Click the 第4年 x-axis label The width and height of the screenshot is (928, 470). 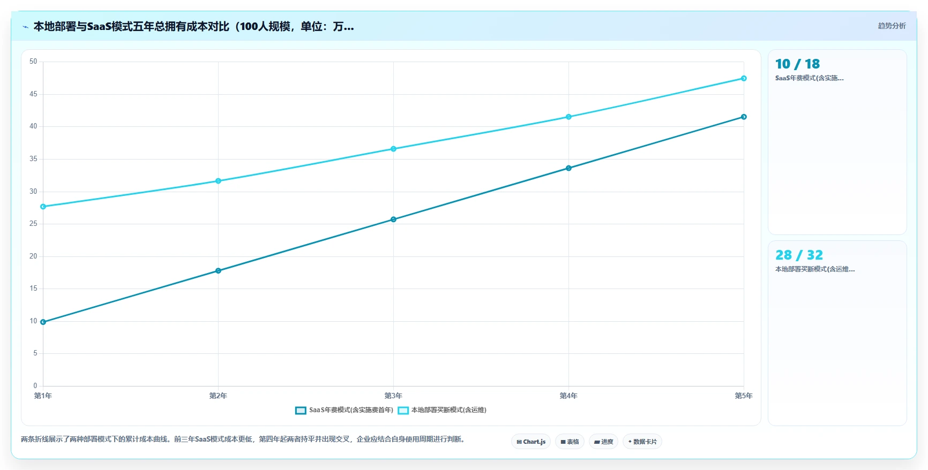(568, 396)
